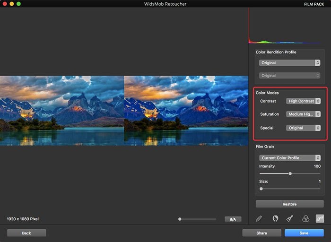
Task: Open the Contrast High Contrast dropdown
Action: [304, 101]
